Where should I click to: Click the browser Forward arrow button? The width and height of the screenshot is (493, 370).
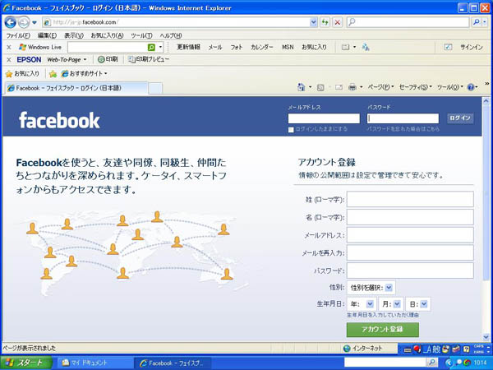[24, 22]
